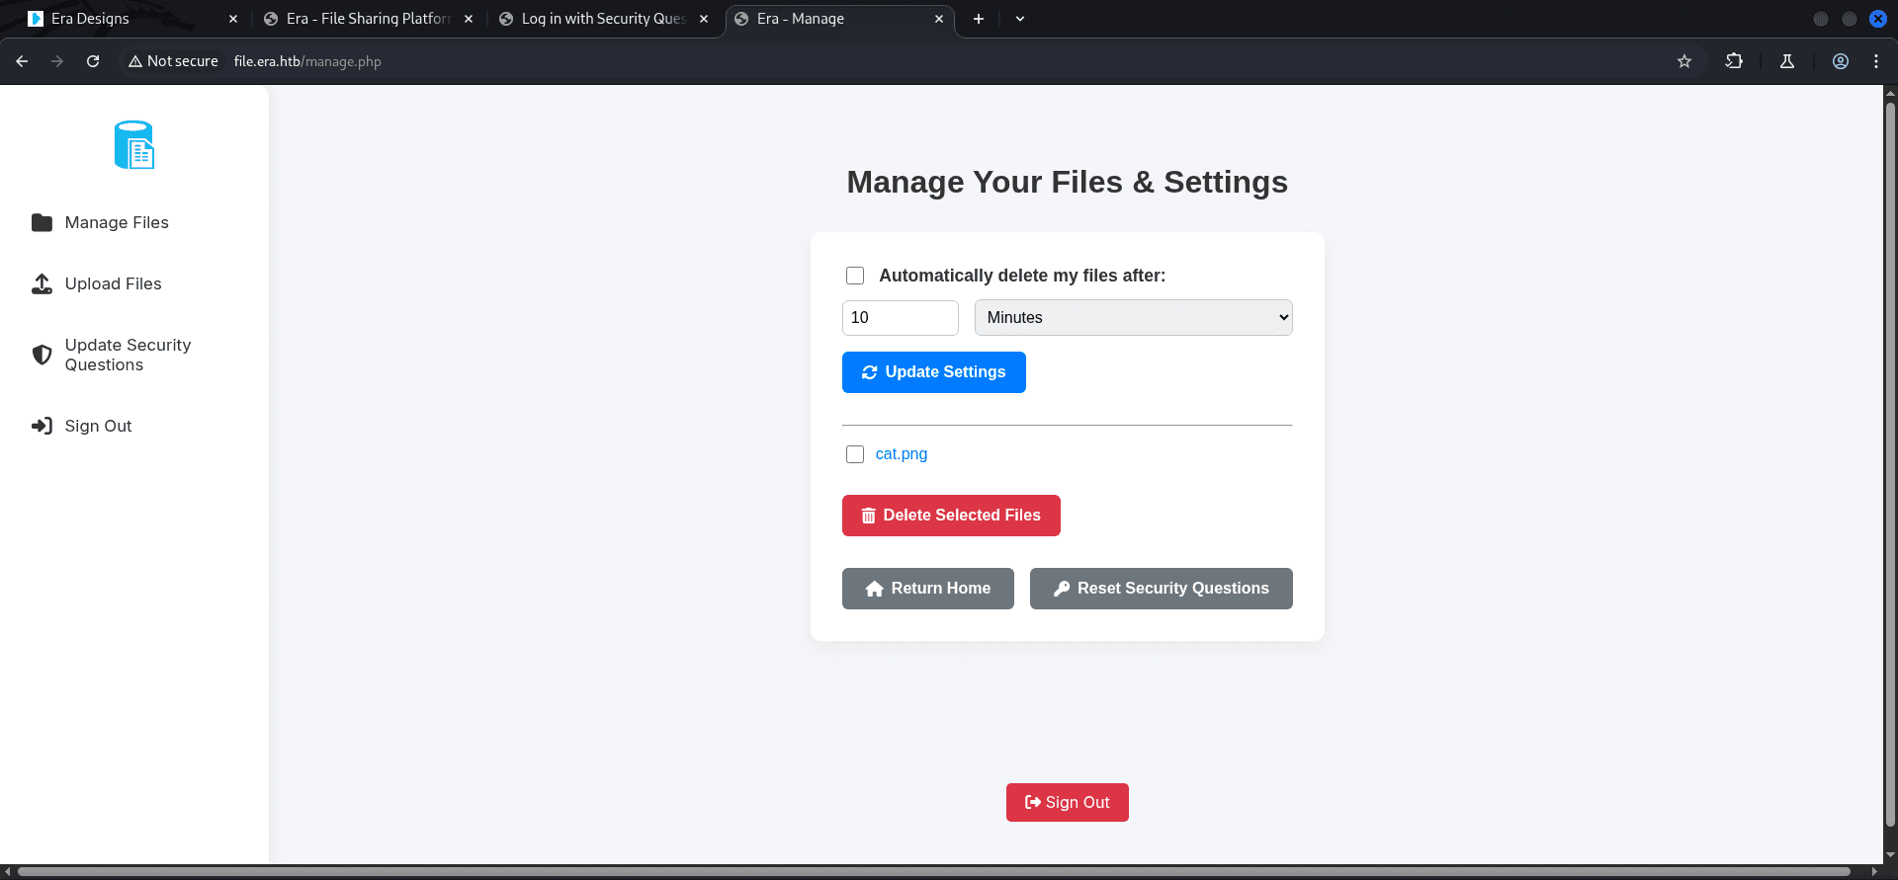Click the browser forward arrow
Viewport: 1898px width, 880px height.
(57, 61)
